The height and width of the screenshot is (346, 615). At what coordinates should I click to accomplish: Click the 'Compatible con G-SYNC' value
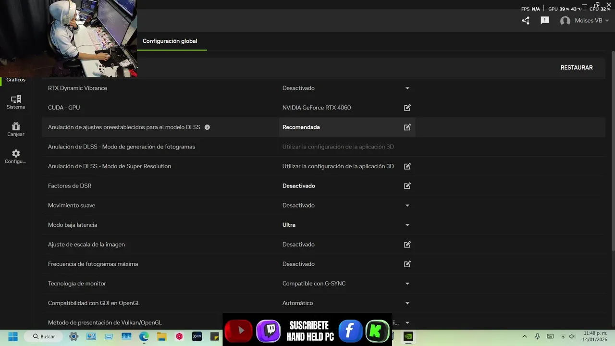click(314, 284)
